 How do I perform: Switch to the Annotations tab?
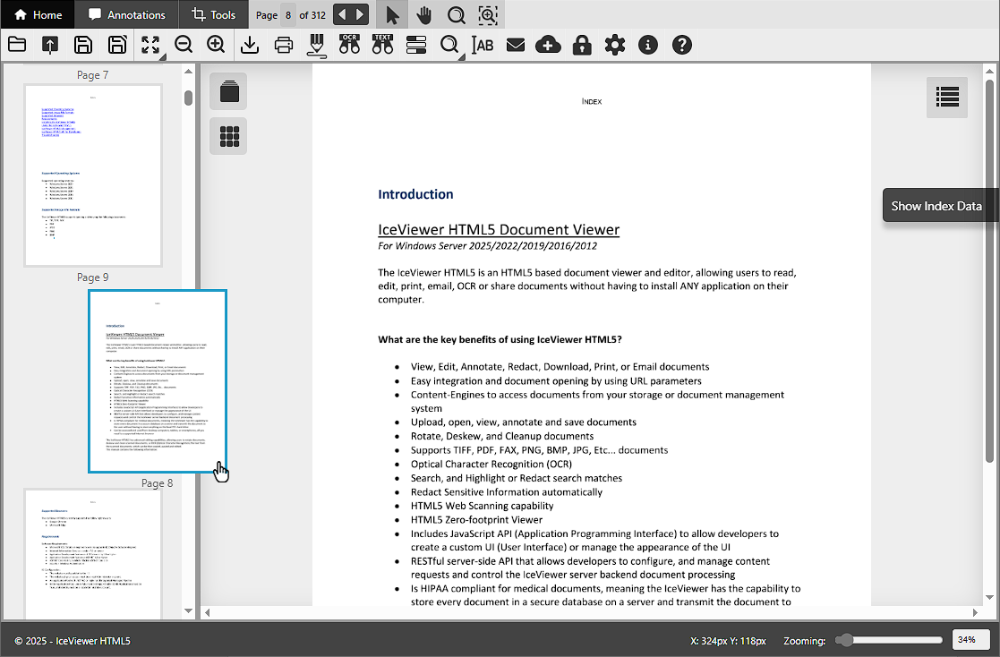click(126, 14)
